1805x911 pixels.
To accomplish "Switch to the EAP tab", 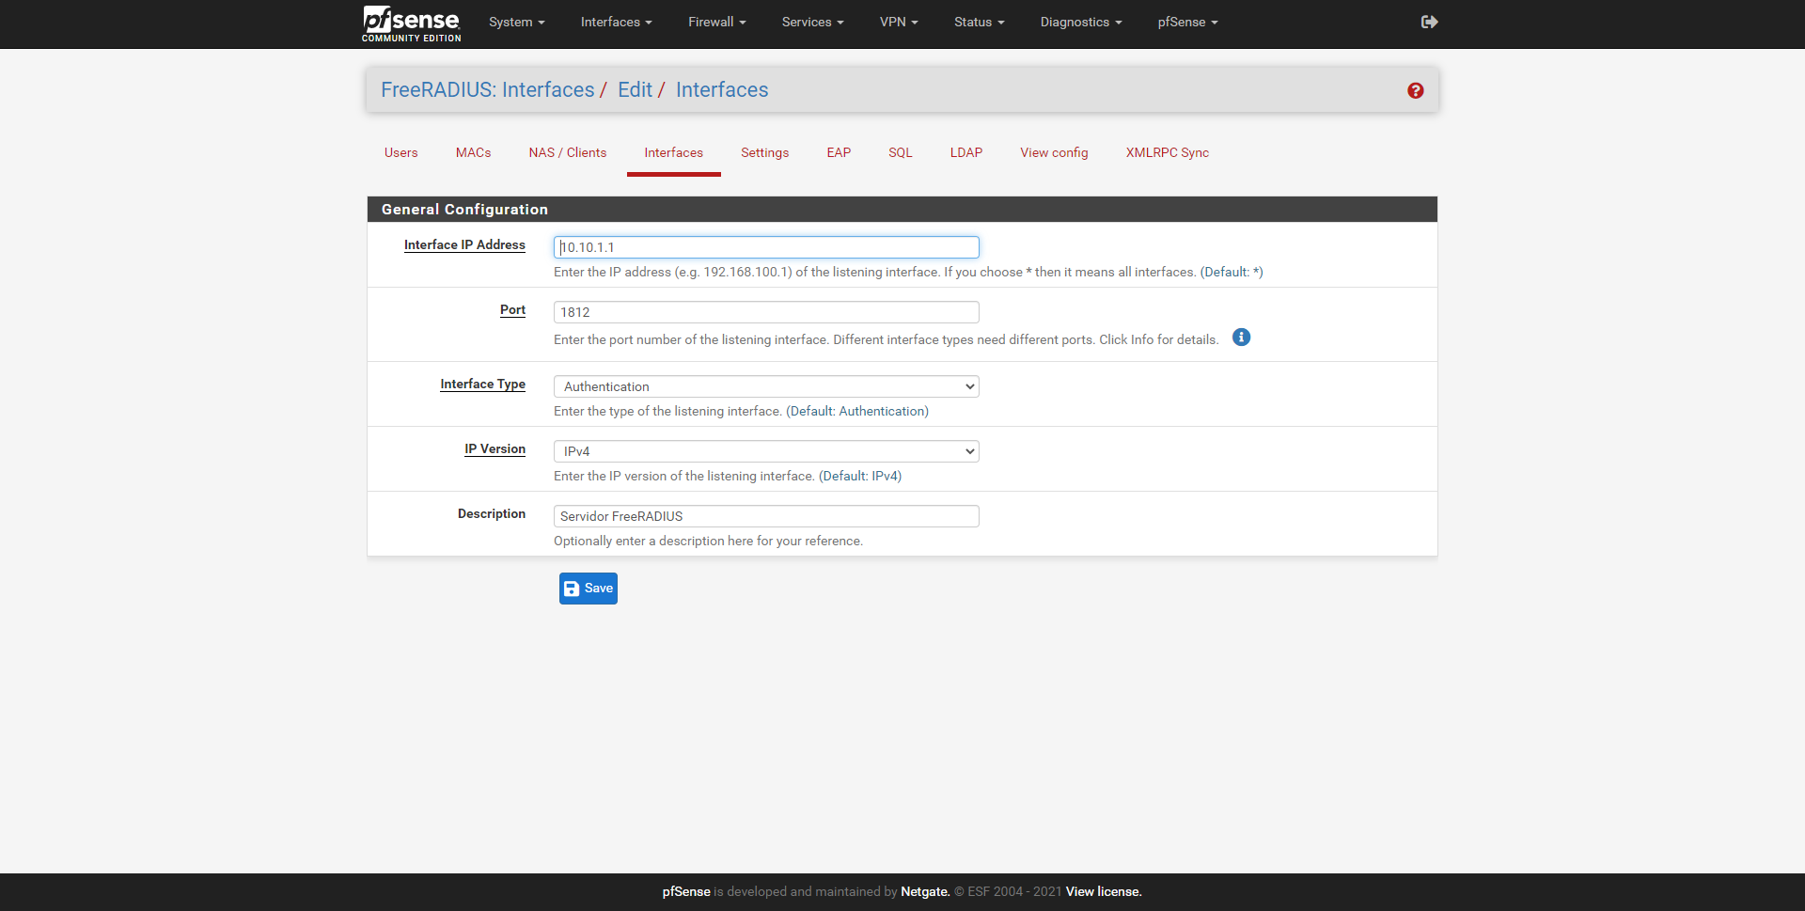I will (839, 152).
